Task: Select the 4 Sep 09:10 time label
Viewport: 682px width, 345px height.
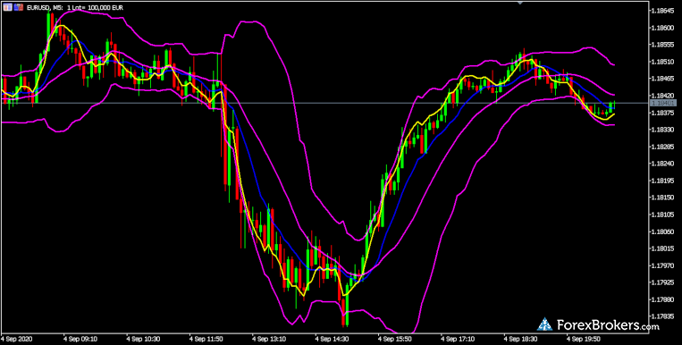Action: (80, 339)
